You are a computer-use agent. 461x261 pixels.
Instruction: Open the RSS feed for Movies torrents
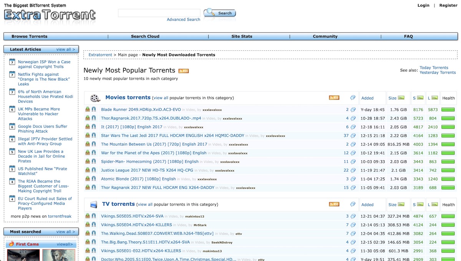coord(334,97)
